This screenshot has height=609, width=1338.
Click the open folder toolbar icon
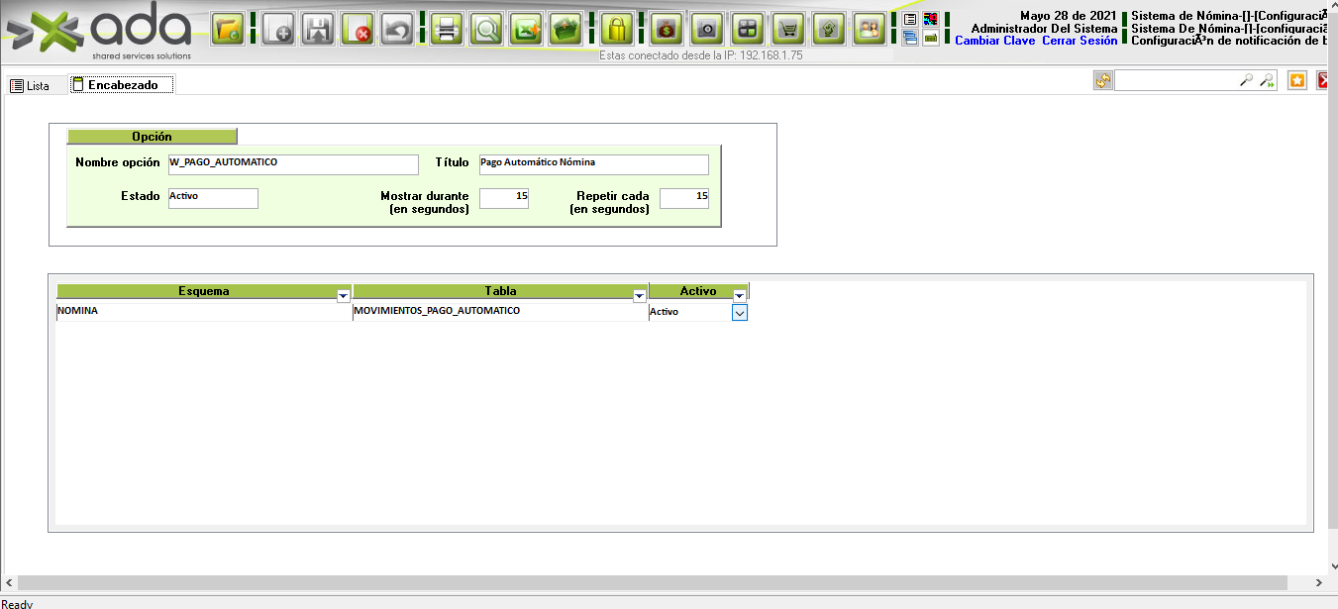(x=228, y=29)
